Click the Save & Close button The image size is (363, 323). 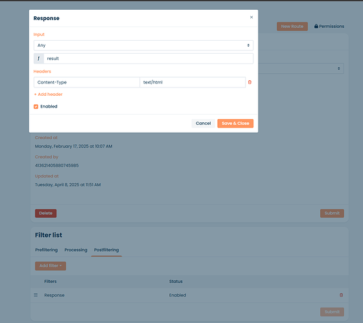(235, 123)
